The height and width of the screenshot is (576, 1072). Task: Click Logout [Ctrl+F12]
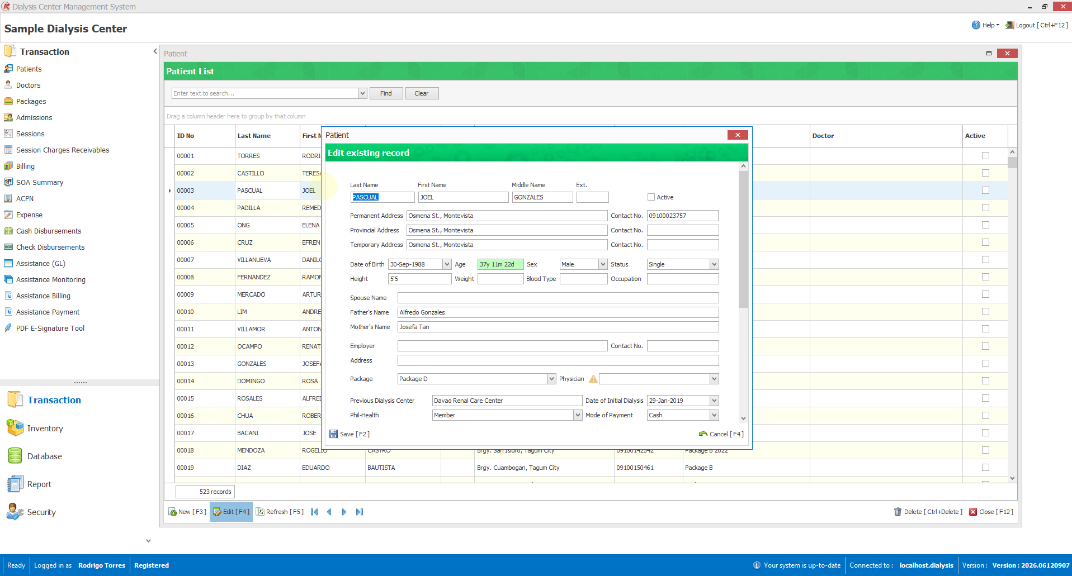pyautogui.click(x=1037, y=25)
